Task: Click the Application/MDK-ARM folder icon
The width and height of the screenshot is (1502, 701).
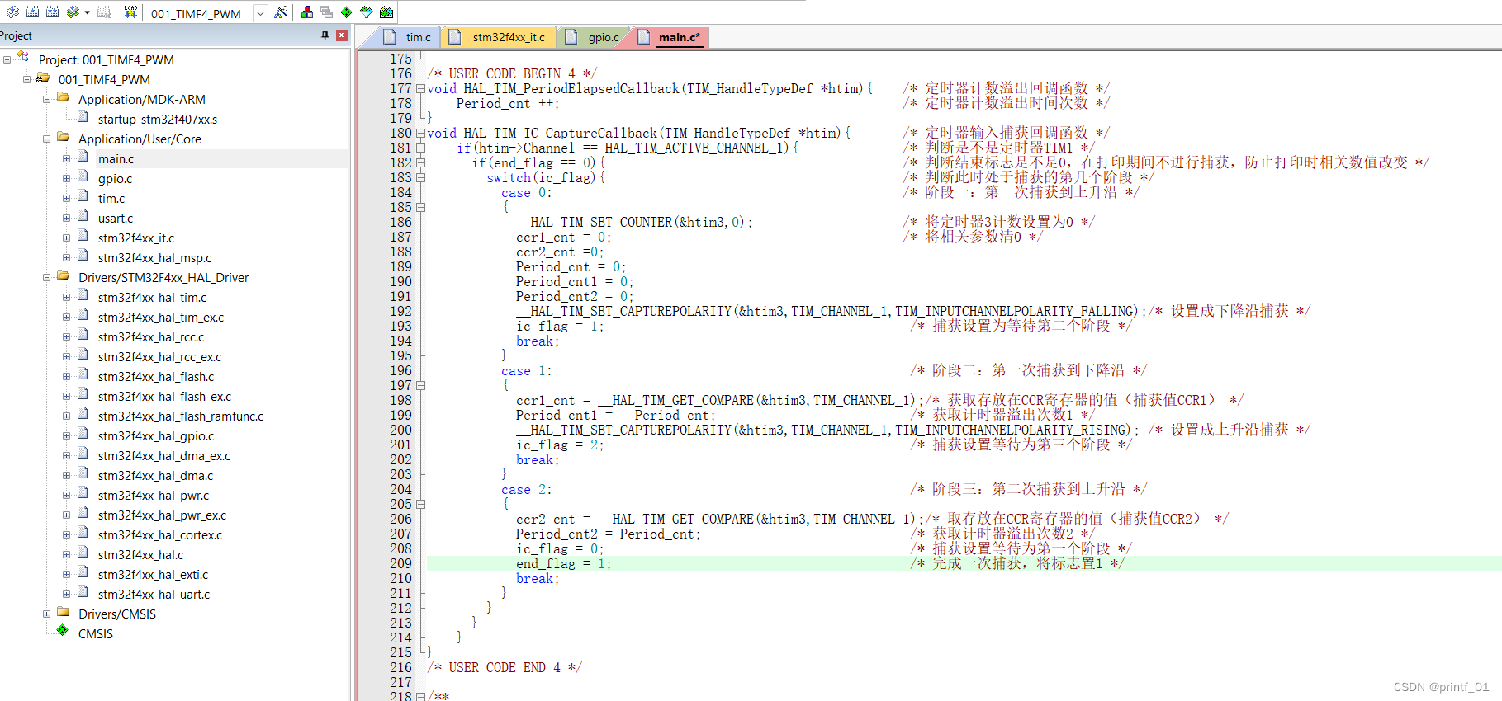Action: click(63, 97)
